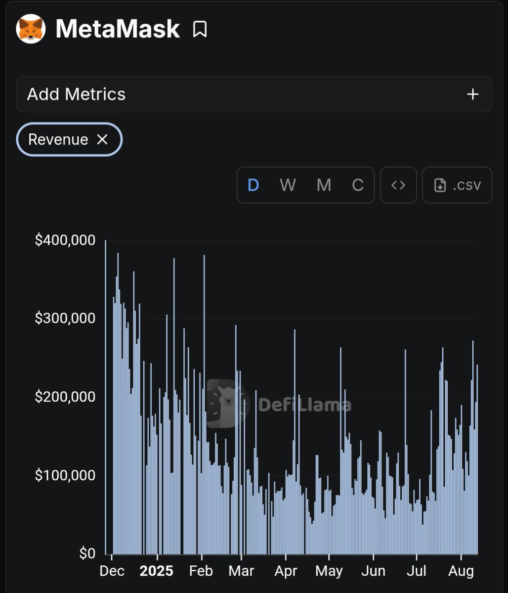Click the $400,000 y-axis label
The height and width of the screenshot is (593, 508).
click(x=65, y=240)
